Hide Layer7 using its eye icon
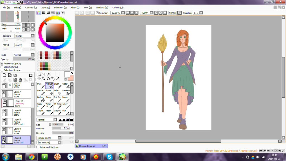Viewport: 286px width, 161px height. click(x=4, y=92)
